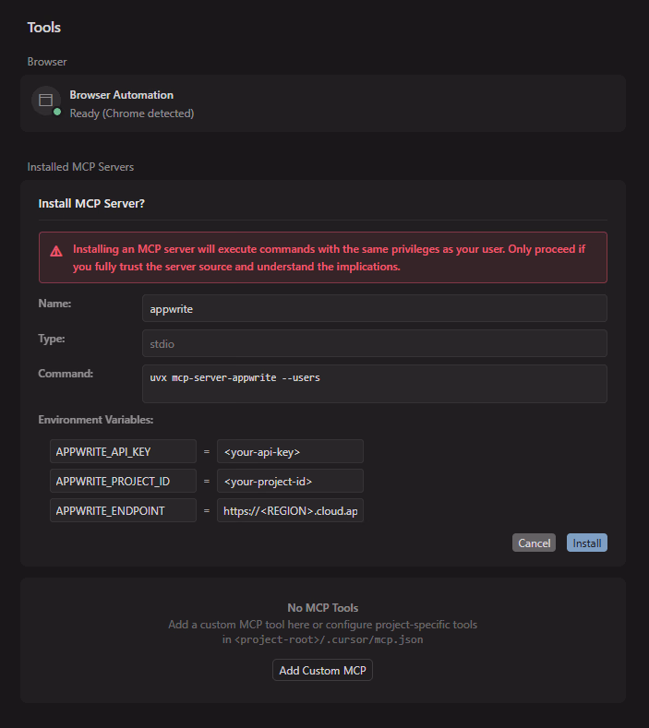The width and height of the screenshot is (649, 728).
Task: Click the Browser section label
Action: click(x=47, y=62)
